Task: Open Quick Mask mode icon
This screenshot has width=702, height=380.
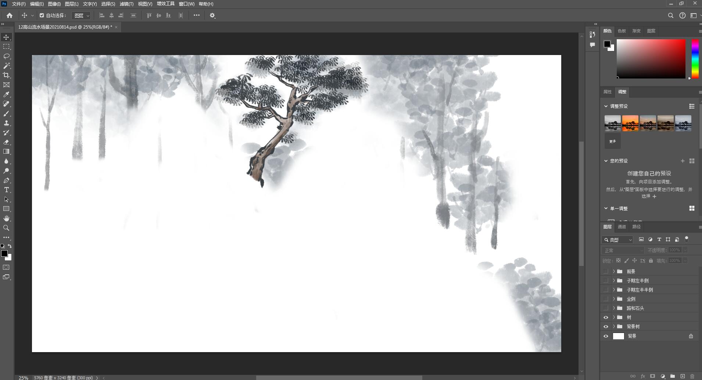Action: point(6,267)
